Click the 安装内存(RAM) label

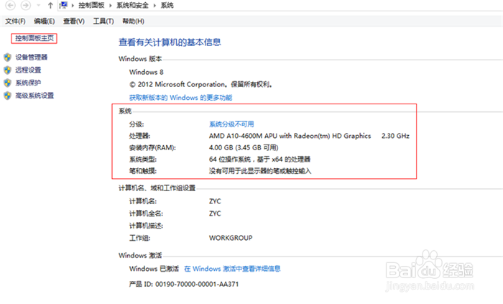click(x=152, y=148)
